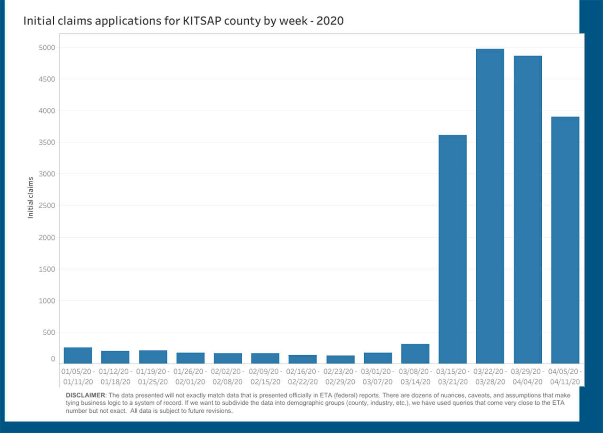This screenshot has width=603, height=433.
Task: Select the 02/02/20 - 02/08/20 bar
Action: pos(228,358)
